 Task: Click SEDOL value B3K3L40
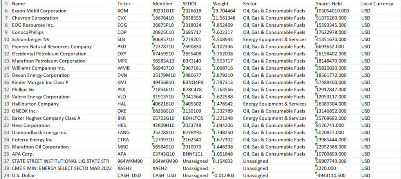pyautogui.click(x=197, y=61)
